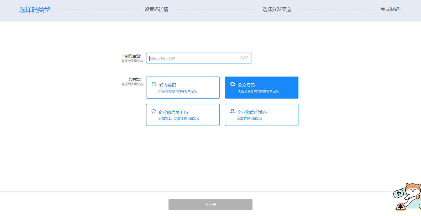Go to the 选择码类型 step
The image size is (421, 216).
35,10
